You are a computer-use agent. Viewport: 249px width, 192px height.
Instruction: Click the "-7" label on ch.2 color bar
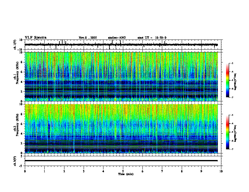pyautogui.click(x=232, y=149)
